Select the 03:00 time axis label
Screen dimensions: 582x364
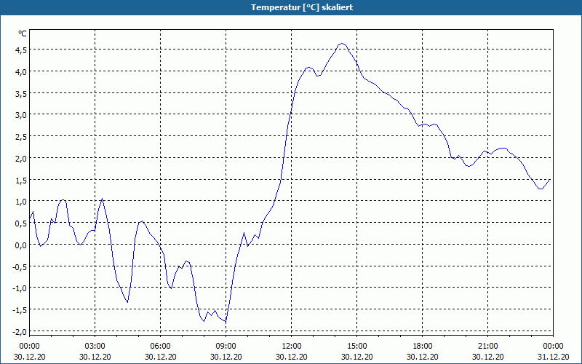click(x=95, y=347)
